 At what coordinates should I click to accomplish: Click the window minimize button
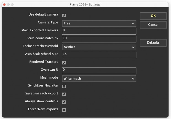(x=8, y=5)
